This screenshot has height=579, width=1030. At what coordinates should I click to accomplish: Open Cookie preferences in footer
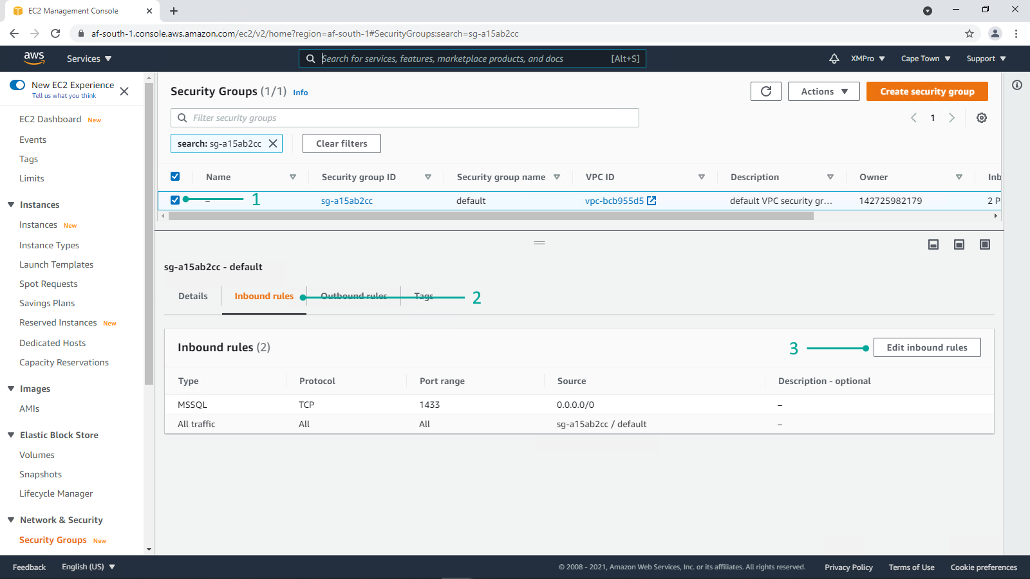pyautogui.click(x=984, y=567)
